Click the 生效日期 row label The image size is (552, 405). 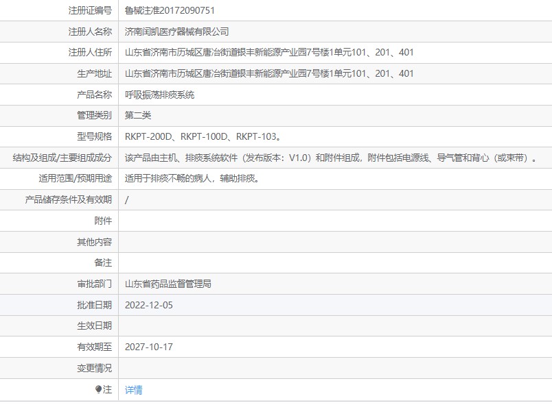(x=94, y=326)
